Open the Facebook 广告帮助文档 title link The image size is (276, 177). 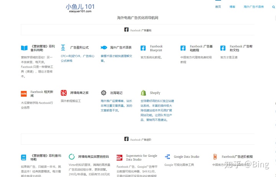(241, 48)
